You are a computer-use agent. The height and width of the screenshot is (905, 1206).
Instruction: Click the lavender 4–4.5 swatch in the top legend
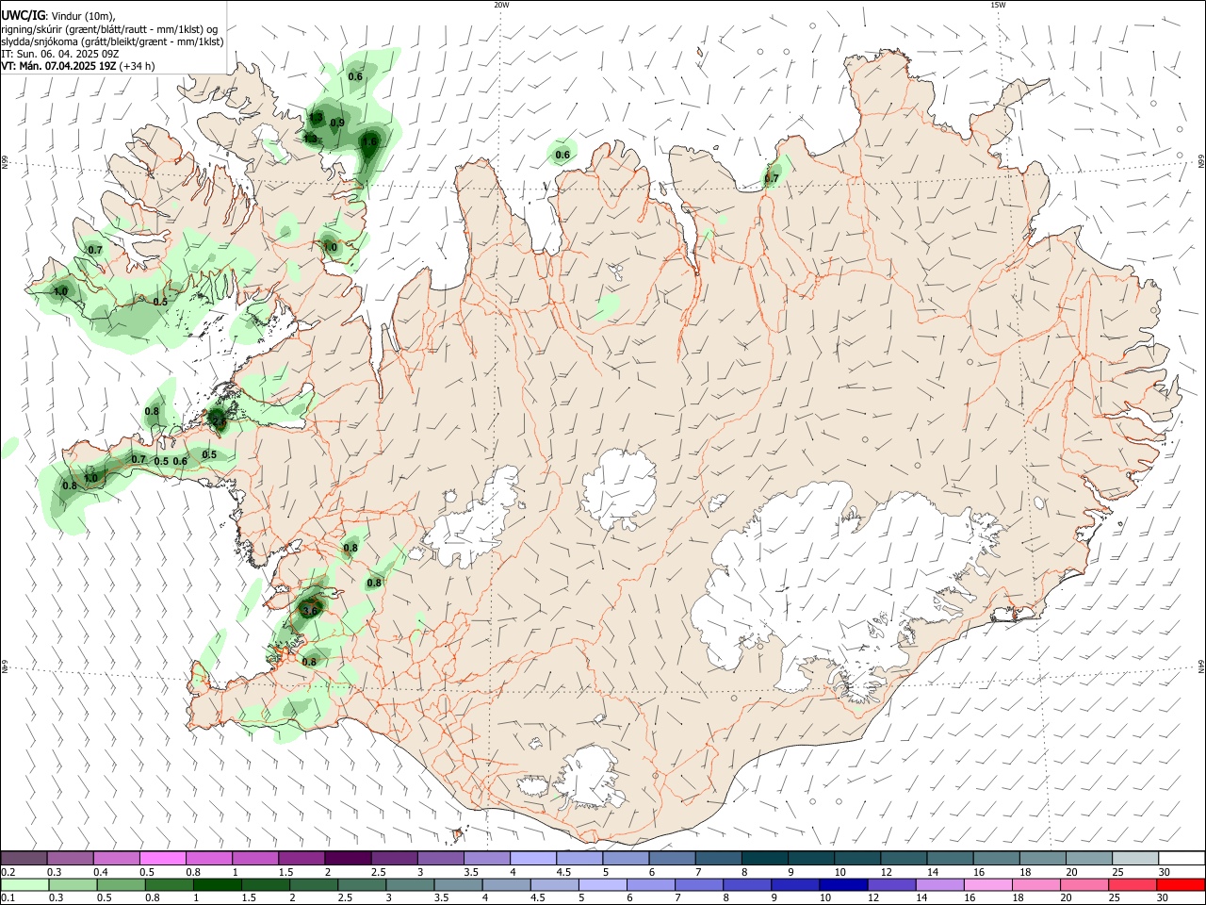(x=533, y=858)
